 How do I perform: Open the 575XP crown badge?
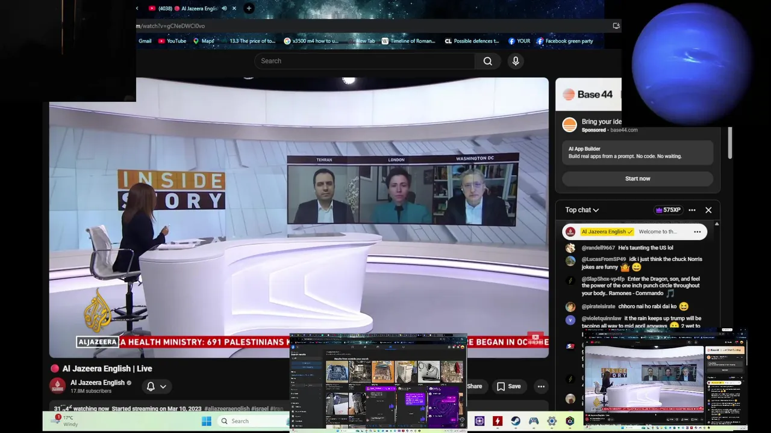coord(668,210)
